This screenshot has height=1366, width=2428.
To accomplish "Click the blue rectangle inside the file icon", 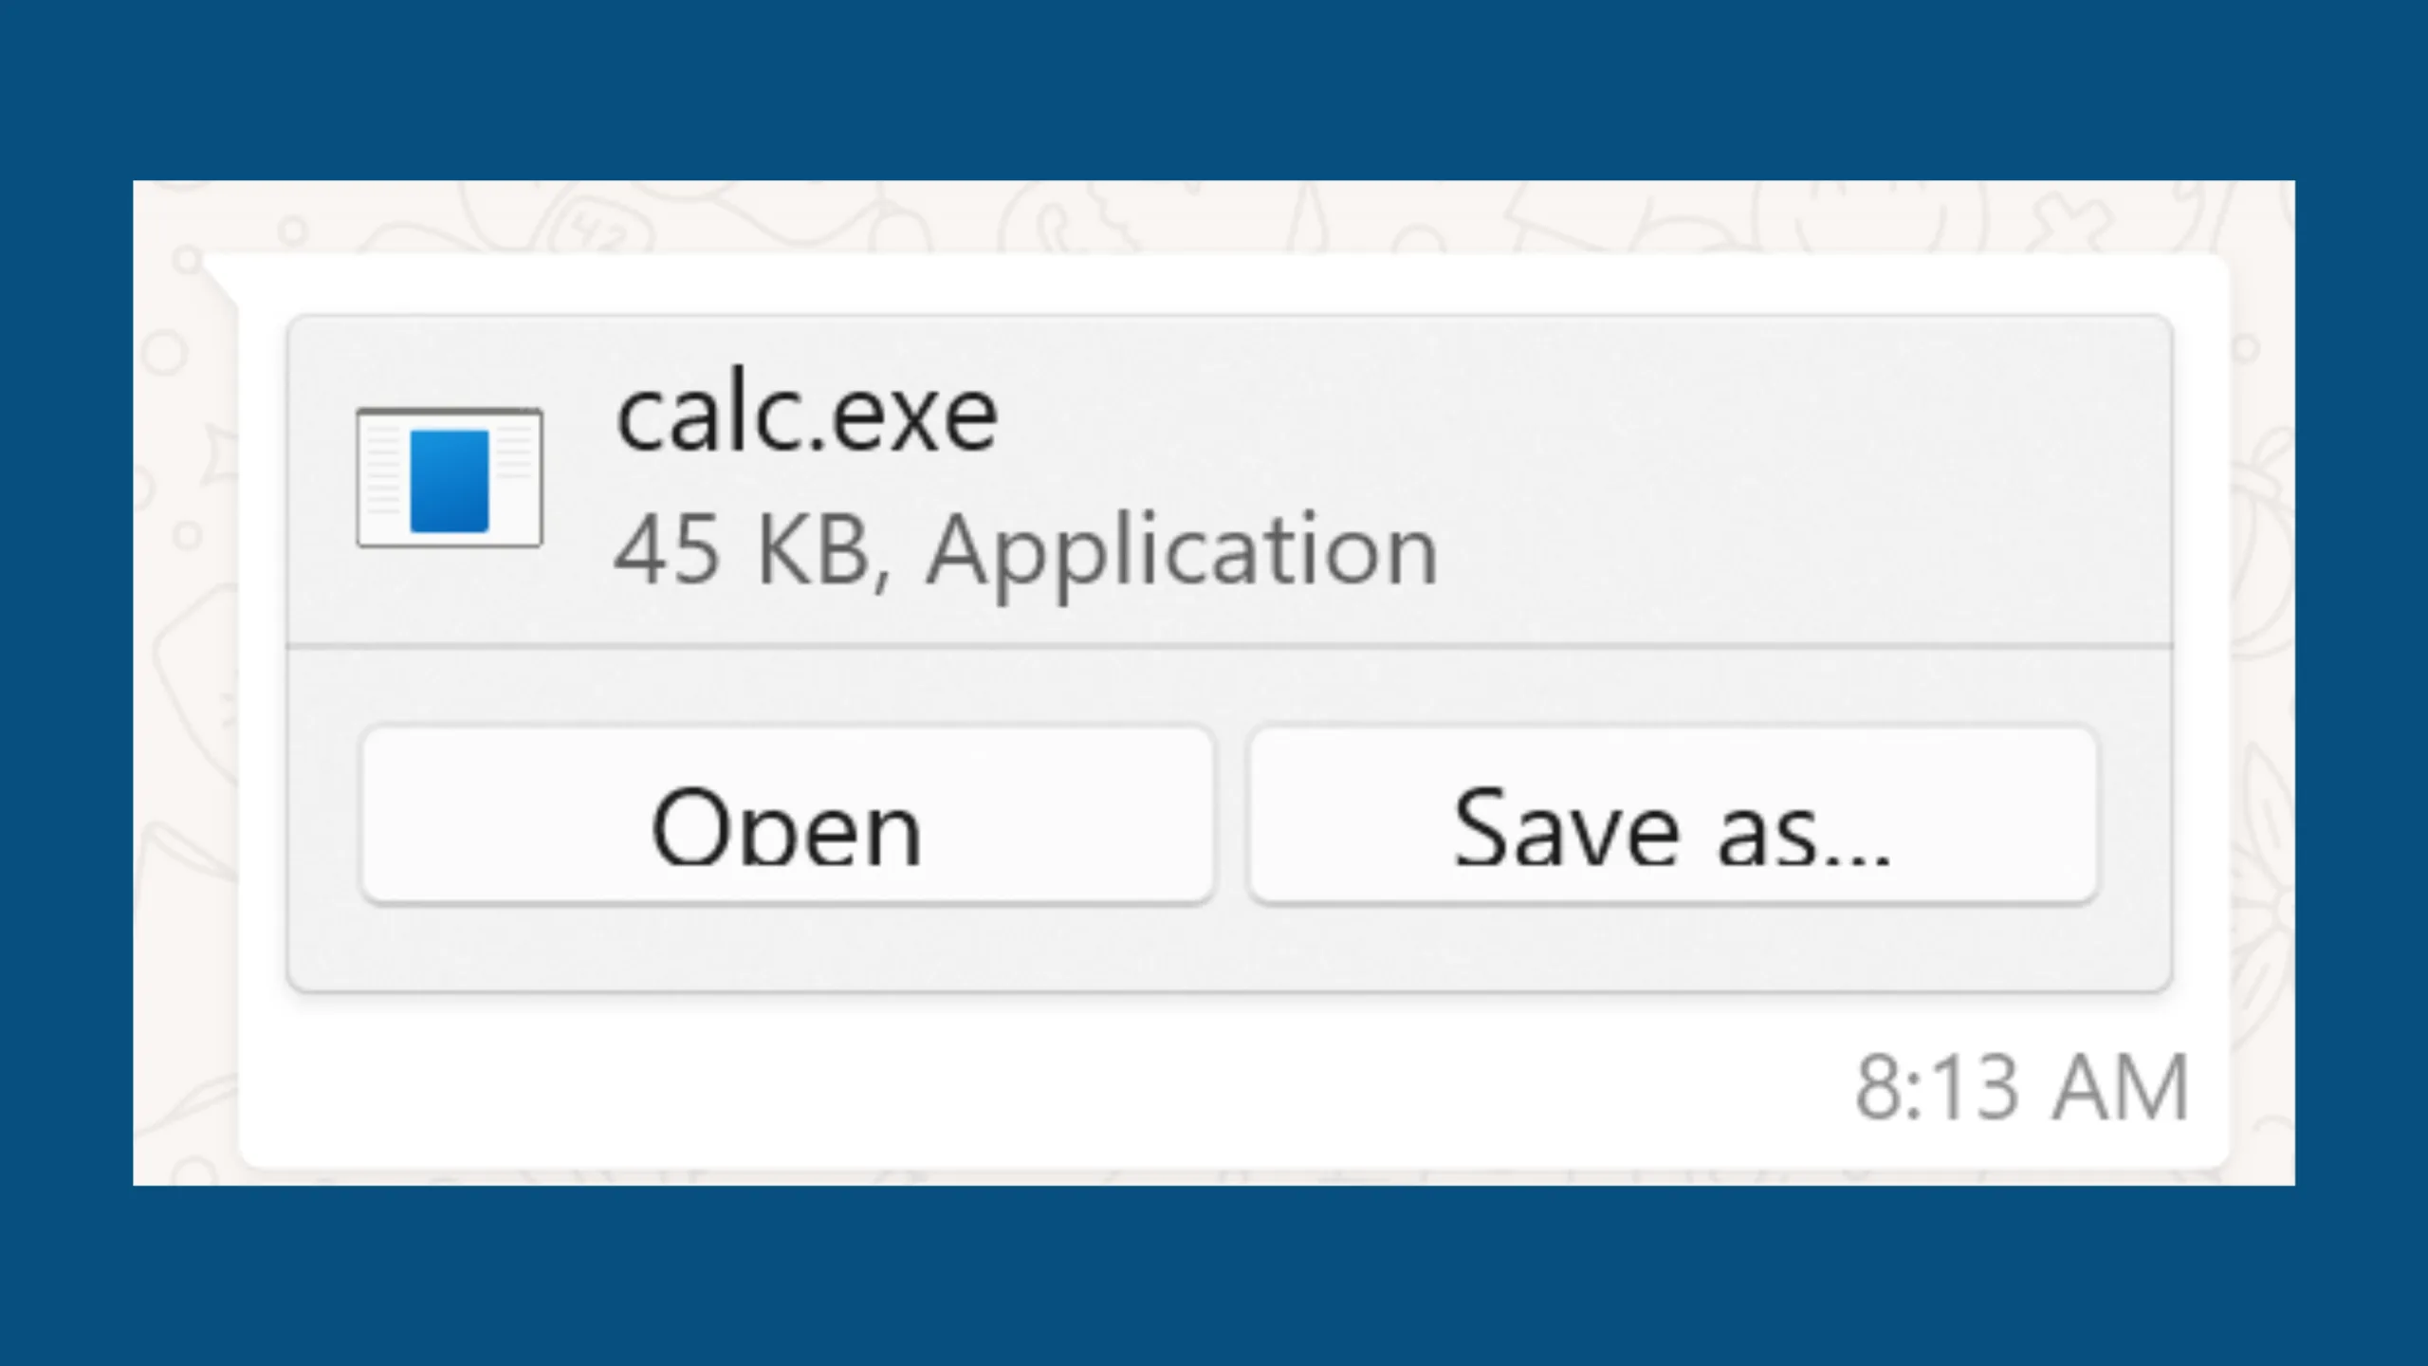I will click(x=450, y=480).
